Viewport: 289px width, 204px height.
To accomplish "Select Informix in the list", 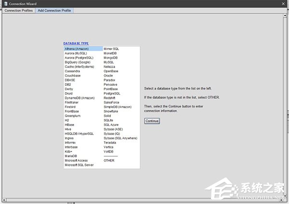I will coord(70,143).
